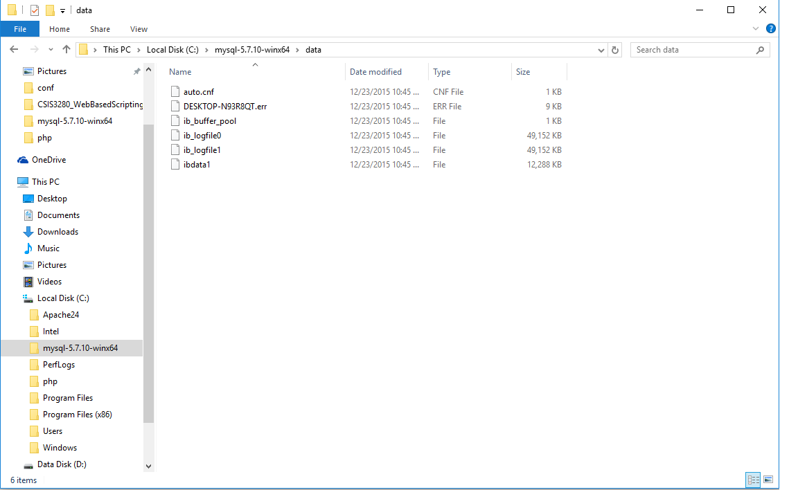Open the Program Files folder in tree

68,398
